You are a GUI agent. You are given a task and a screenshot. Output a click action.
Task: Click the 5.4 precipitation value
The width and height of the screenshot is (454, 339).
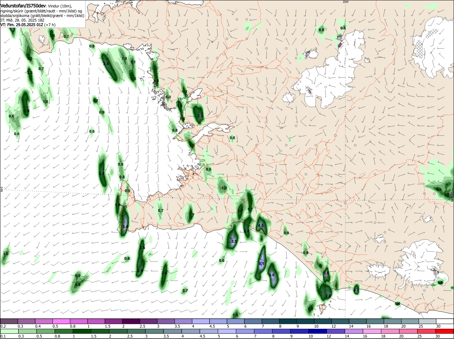[x=125, y=226]
